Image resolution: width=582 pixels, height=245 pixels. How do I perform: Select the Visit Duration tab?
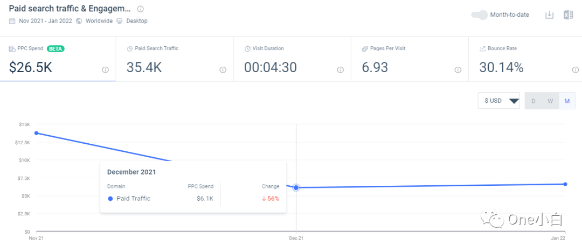click(292, 59)
